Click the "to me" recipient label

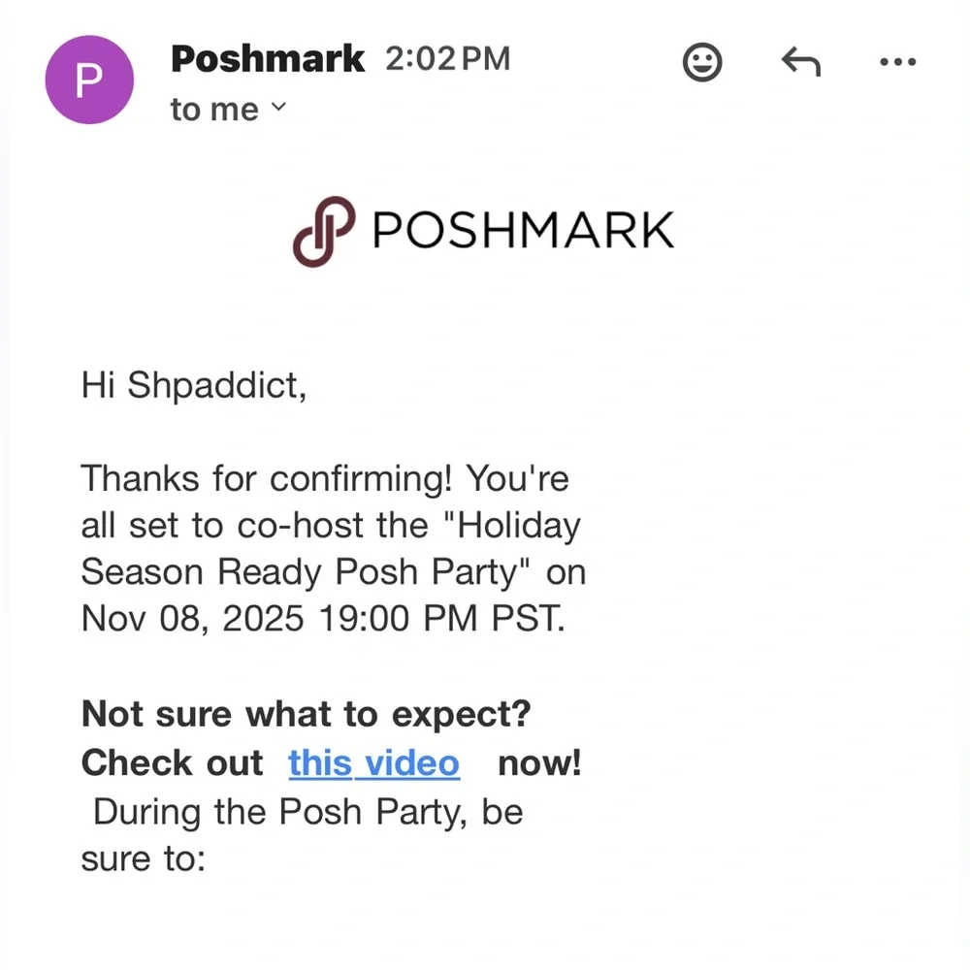(x=214, y=110)
